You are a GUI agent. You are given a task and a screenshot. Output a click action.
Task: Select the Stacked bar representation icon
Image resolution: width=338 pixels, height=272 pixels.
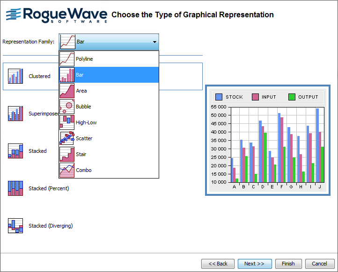tap(15, 151)
